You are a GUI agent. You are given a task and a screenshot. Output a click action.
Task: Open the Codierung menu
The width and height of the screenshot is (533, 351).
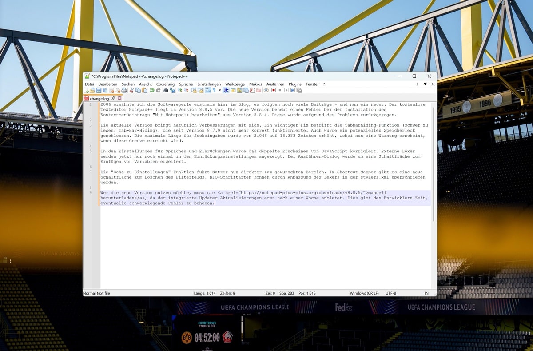(165, 84)
